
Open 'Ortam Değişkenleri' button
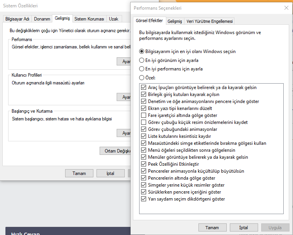(115, 151)
